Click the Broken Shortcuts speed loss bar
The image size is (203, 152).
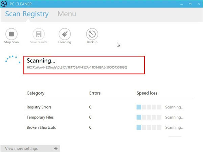[x=149, y=127]
